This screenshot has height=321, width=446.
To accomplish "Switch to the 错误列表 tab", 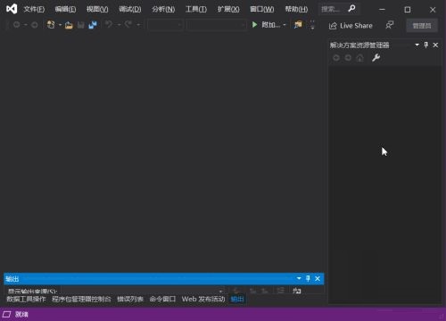I will (130, 299).
